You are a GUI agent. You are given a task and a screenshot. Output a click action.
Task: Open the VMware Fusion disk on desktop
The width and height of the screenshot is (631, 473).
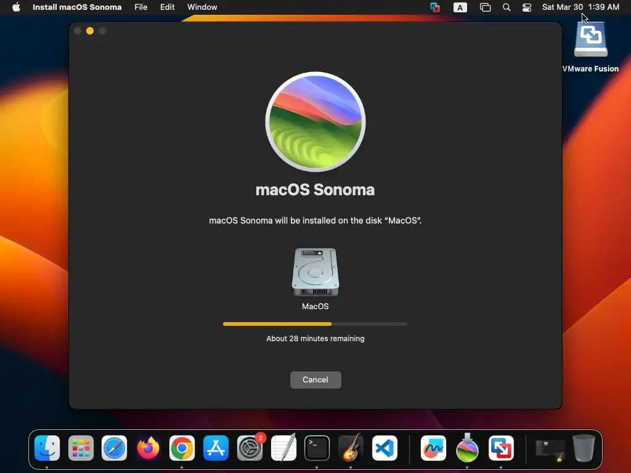pyautogui.click(x=591, y=39)
